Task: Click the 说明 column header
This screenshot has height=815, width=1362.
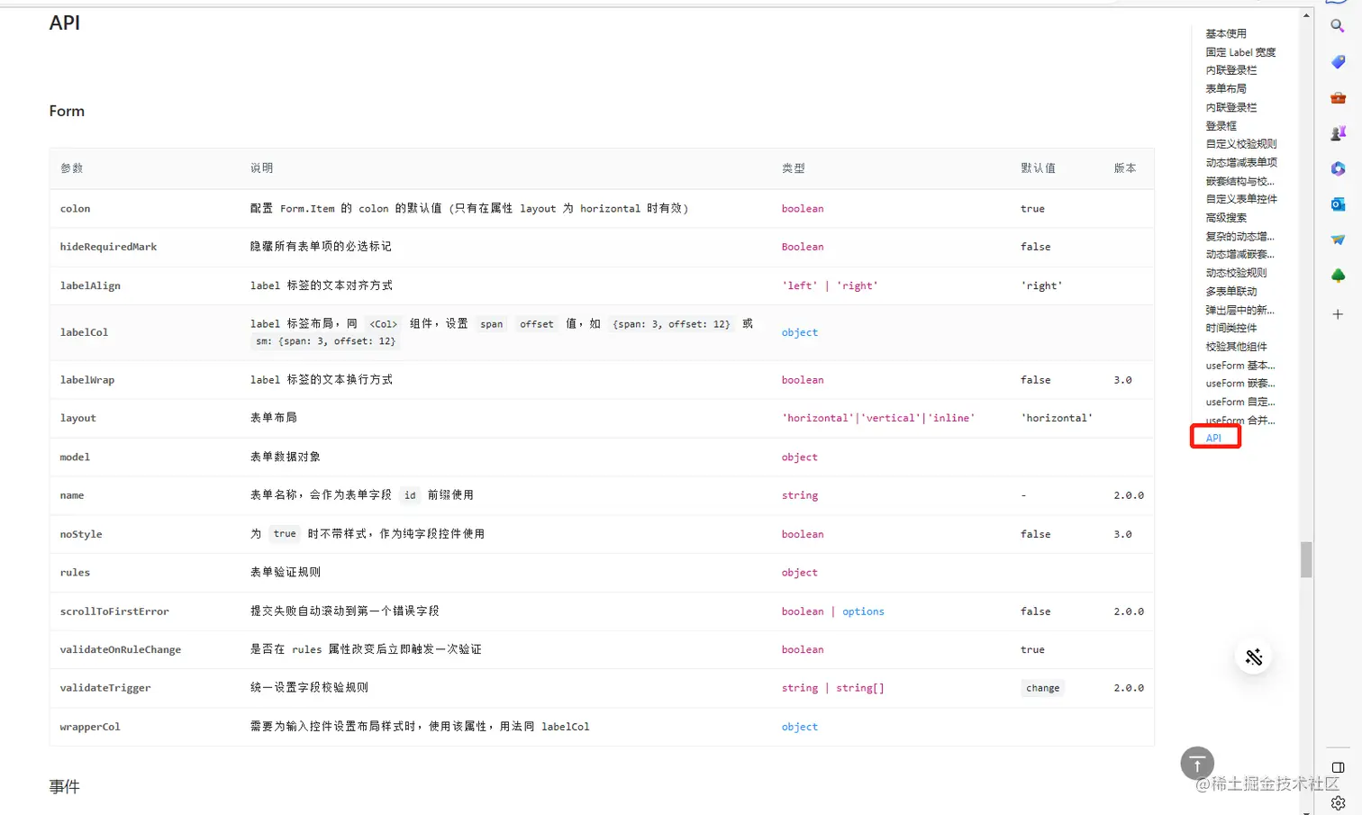Action: coord(261,168)
